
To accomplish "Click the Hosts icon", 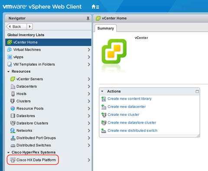I will click(x=13, y=94).
